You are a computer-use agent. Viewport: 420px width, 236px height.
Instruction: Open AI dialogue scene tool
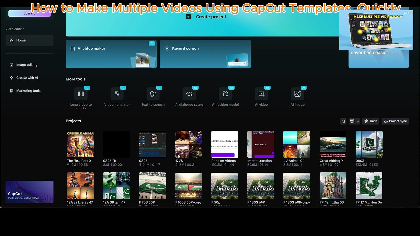[189, 97]
